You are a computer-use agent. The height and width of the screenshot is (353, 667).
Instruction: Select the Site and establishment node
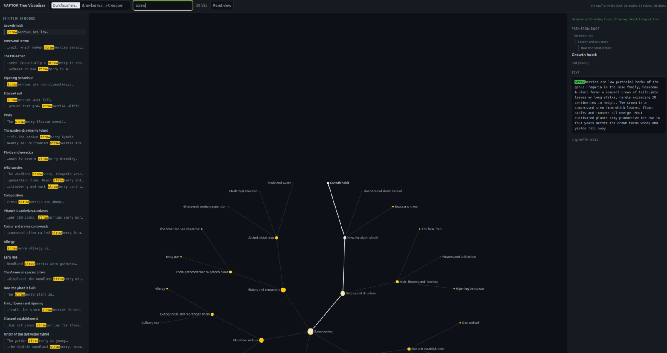[x=409, y=349]
